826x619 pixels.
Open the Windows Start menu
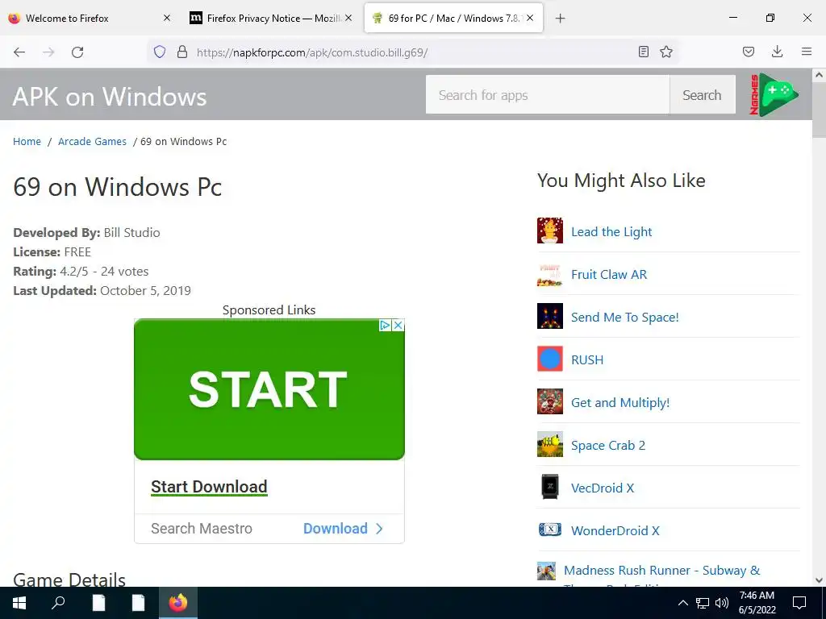point(19,603)
